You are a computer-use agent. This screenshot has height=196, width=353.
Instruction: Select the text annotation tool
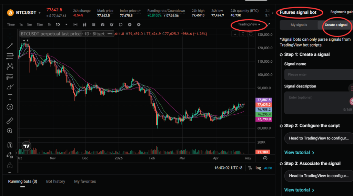(x=10, y=97)
